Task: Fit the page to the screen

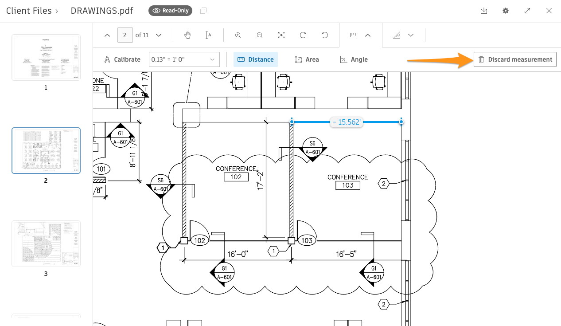Action: [281, 35]
